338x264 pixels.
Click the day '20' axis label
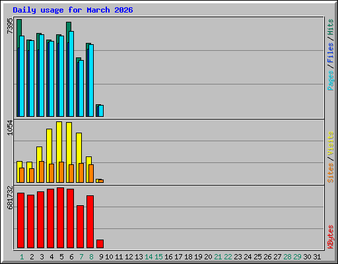pos(208,257)
